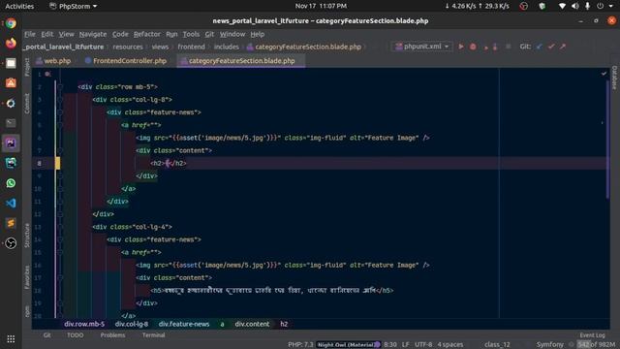Toggle the Terminal tool window

coord(153,335)
